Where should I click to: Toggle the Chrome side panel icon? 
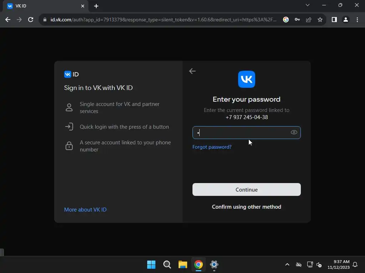(334, 20)
